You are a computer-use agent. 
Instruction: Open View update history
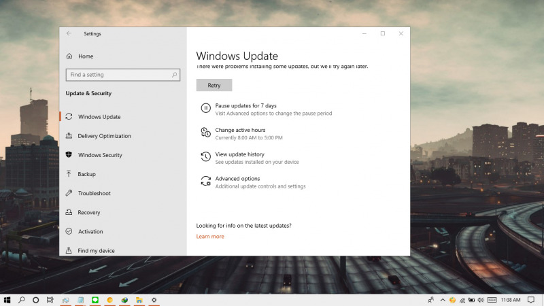(239, 154)
